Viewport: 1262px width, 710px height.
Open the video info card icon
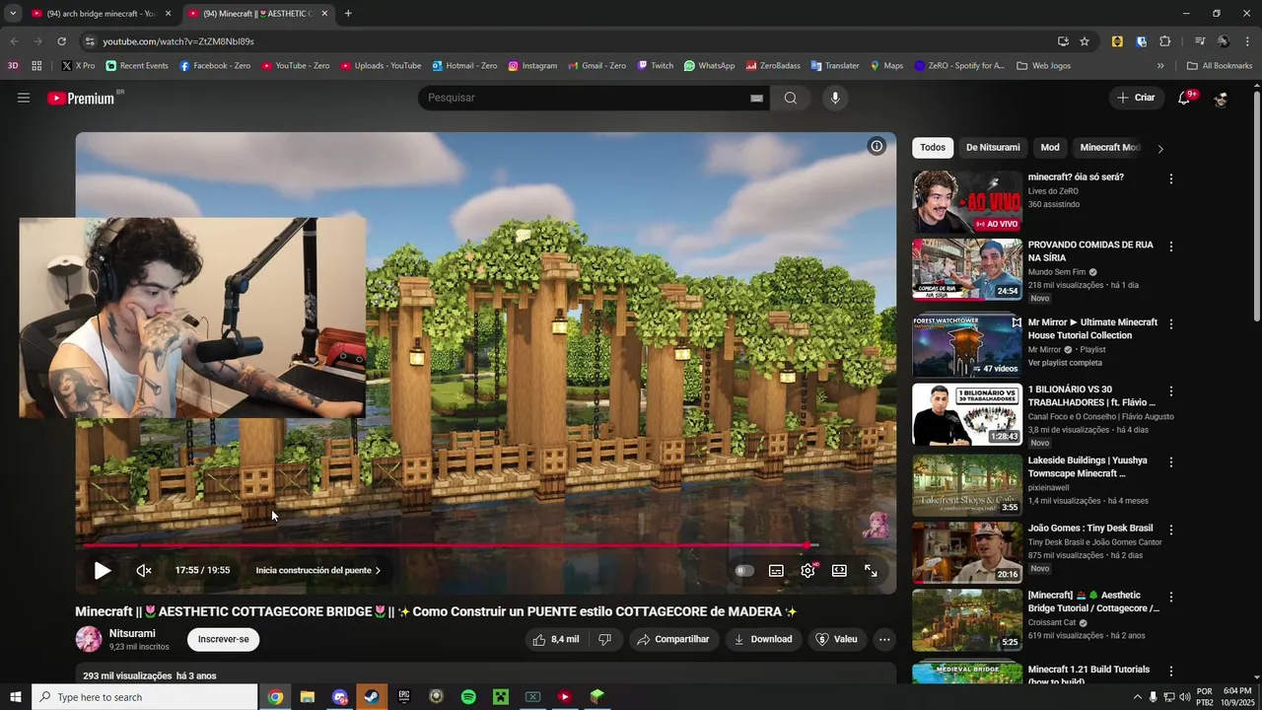point(876,146)
